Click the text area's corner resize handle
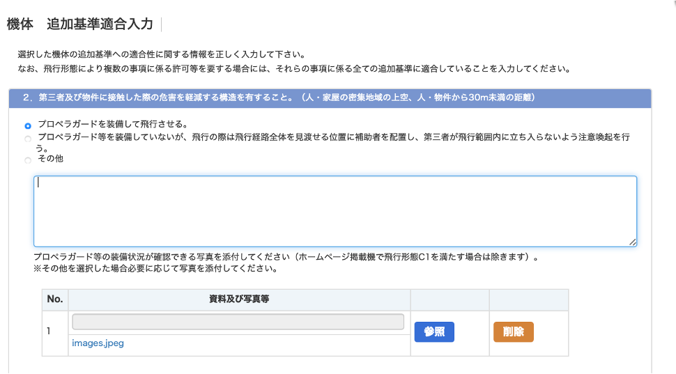The width and height of the screenshot is (676, 374). (x=632, y=242)
